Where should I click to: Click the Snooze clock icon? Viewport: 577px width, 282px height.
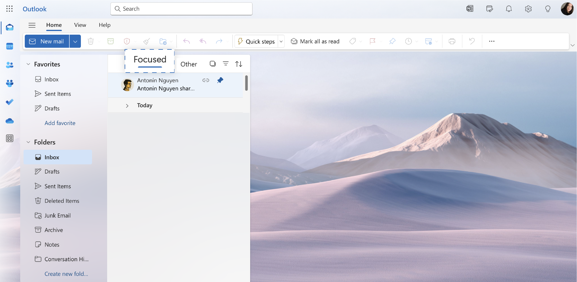click(408, 41)
